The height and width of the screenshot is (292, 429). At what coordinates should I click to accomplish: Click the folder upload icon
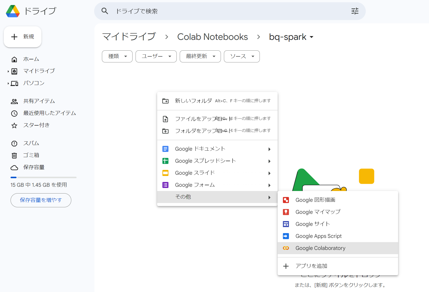(x=165, y=131)
